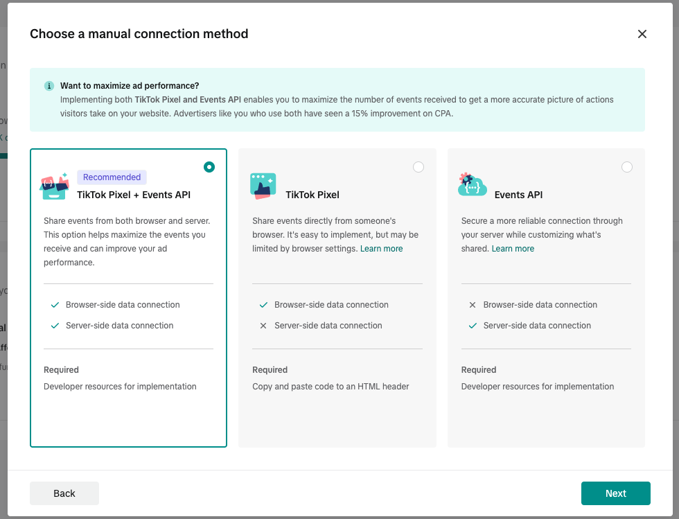The image size is (679, 519).
Task: Click 'Copy and paste code to an HTML header'
Action: click(x=331, y=387)
